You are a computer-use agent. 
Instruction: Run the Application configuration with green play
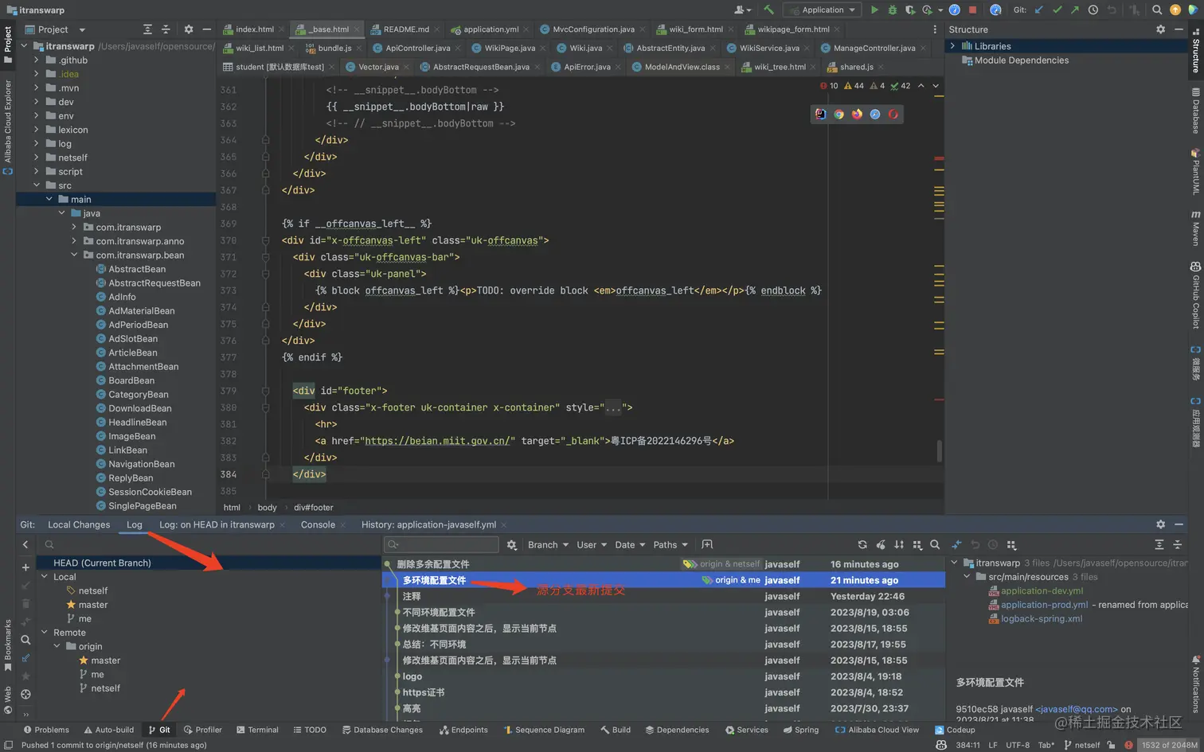874,10
